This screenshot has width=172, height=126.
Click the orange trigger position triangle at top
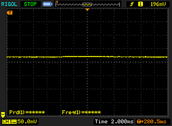[x=87, y=10]
